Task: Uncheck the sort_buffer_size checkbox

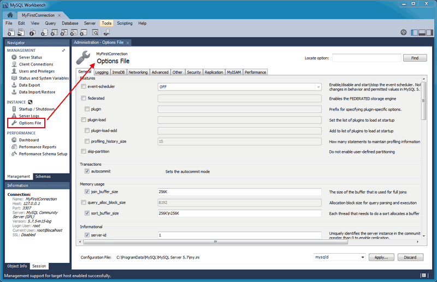Action: point(87,213)
